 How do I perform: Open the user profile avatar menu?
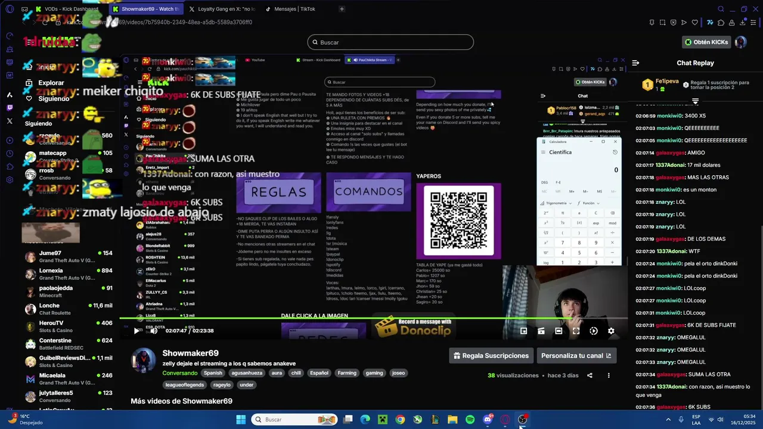(741, 42)
